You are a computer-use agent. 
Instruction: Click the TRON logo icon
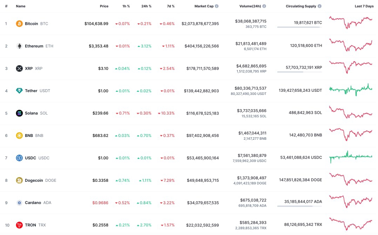click(x=19, y=225)
